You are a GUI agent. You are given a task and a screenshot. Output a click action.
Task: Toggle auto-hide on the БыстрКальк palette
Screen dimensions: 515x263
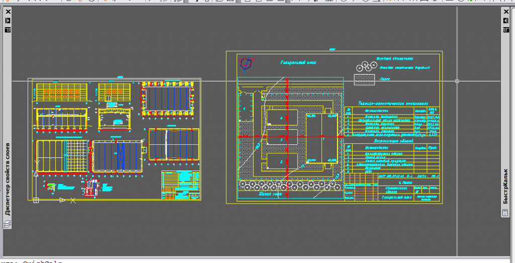click(506, 21)
